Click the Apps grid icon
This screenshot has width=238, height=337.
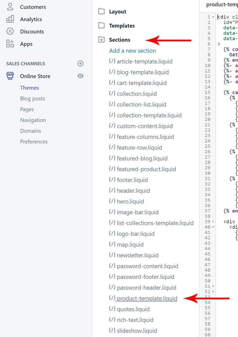pyautogui.click(x=10, y=44)
